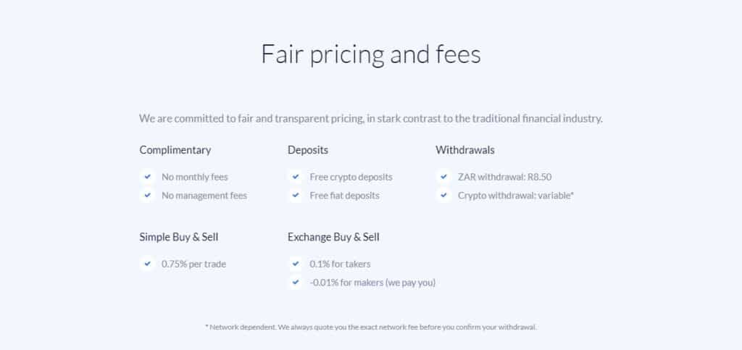Click checkmark icon next to 0.75% per trade
The width and height of the screenshot is (742, 350).
click(147, 264)
